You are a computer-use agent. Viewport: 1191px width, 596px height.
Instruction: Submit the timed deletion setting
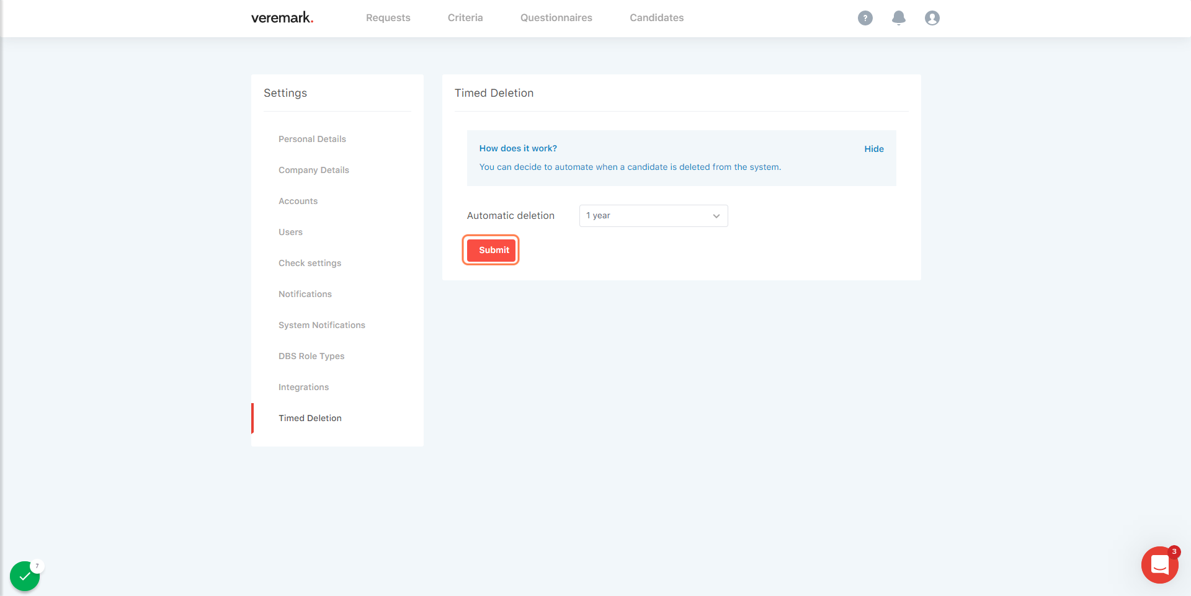pyautogui.click(x=491, y=250)
